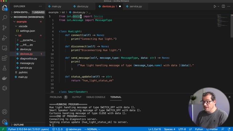Open main.py in the explorer tree
Screen dimensions: 233x131
28,77
